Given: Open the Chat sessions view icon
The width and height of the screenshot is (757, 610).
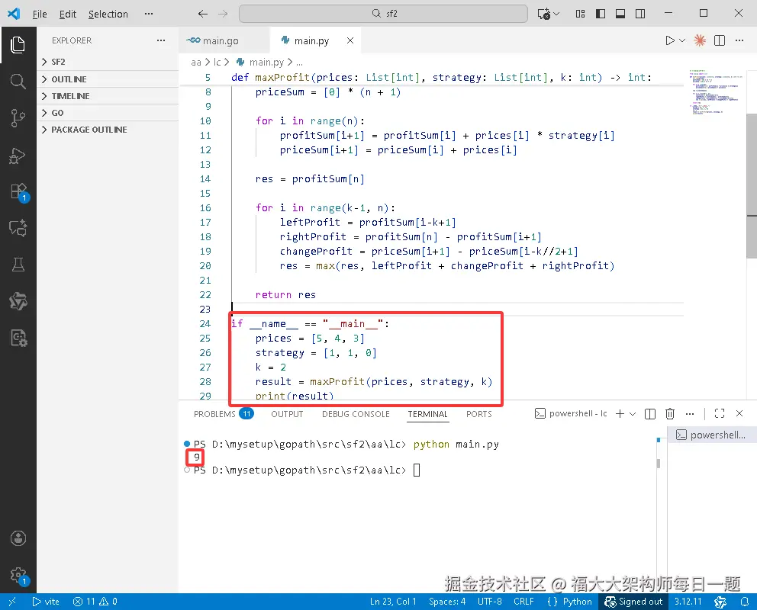Looking at the screenshot, I should tap(18, 228).
